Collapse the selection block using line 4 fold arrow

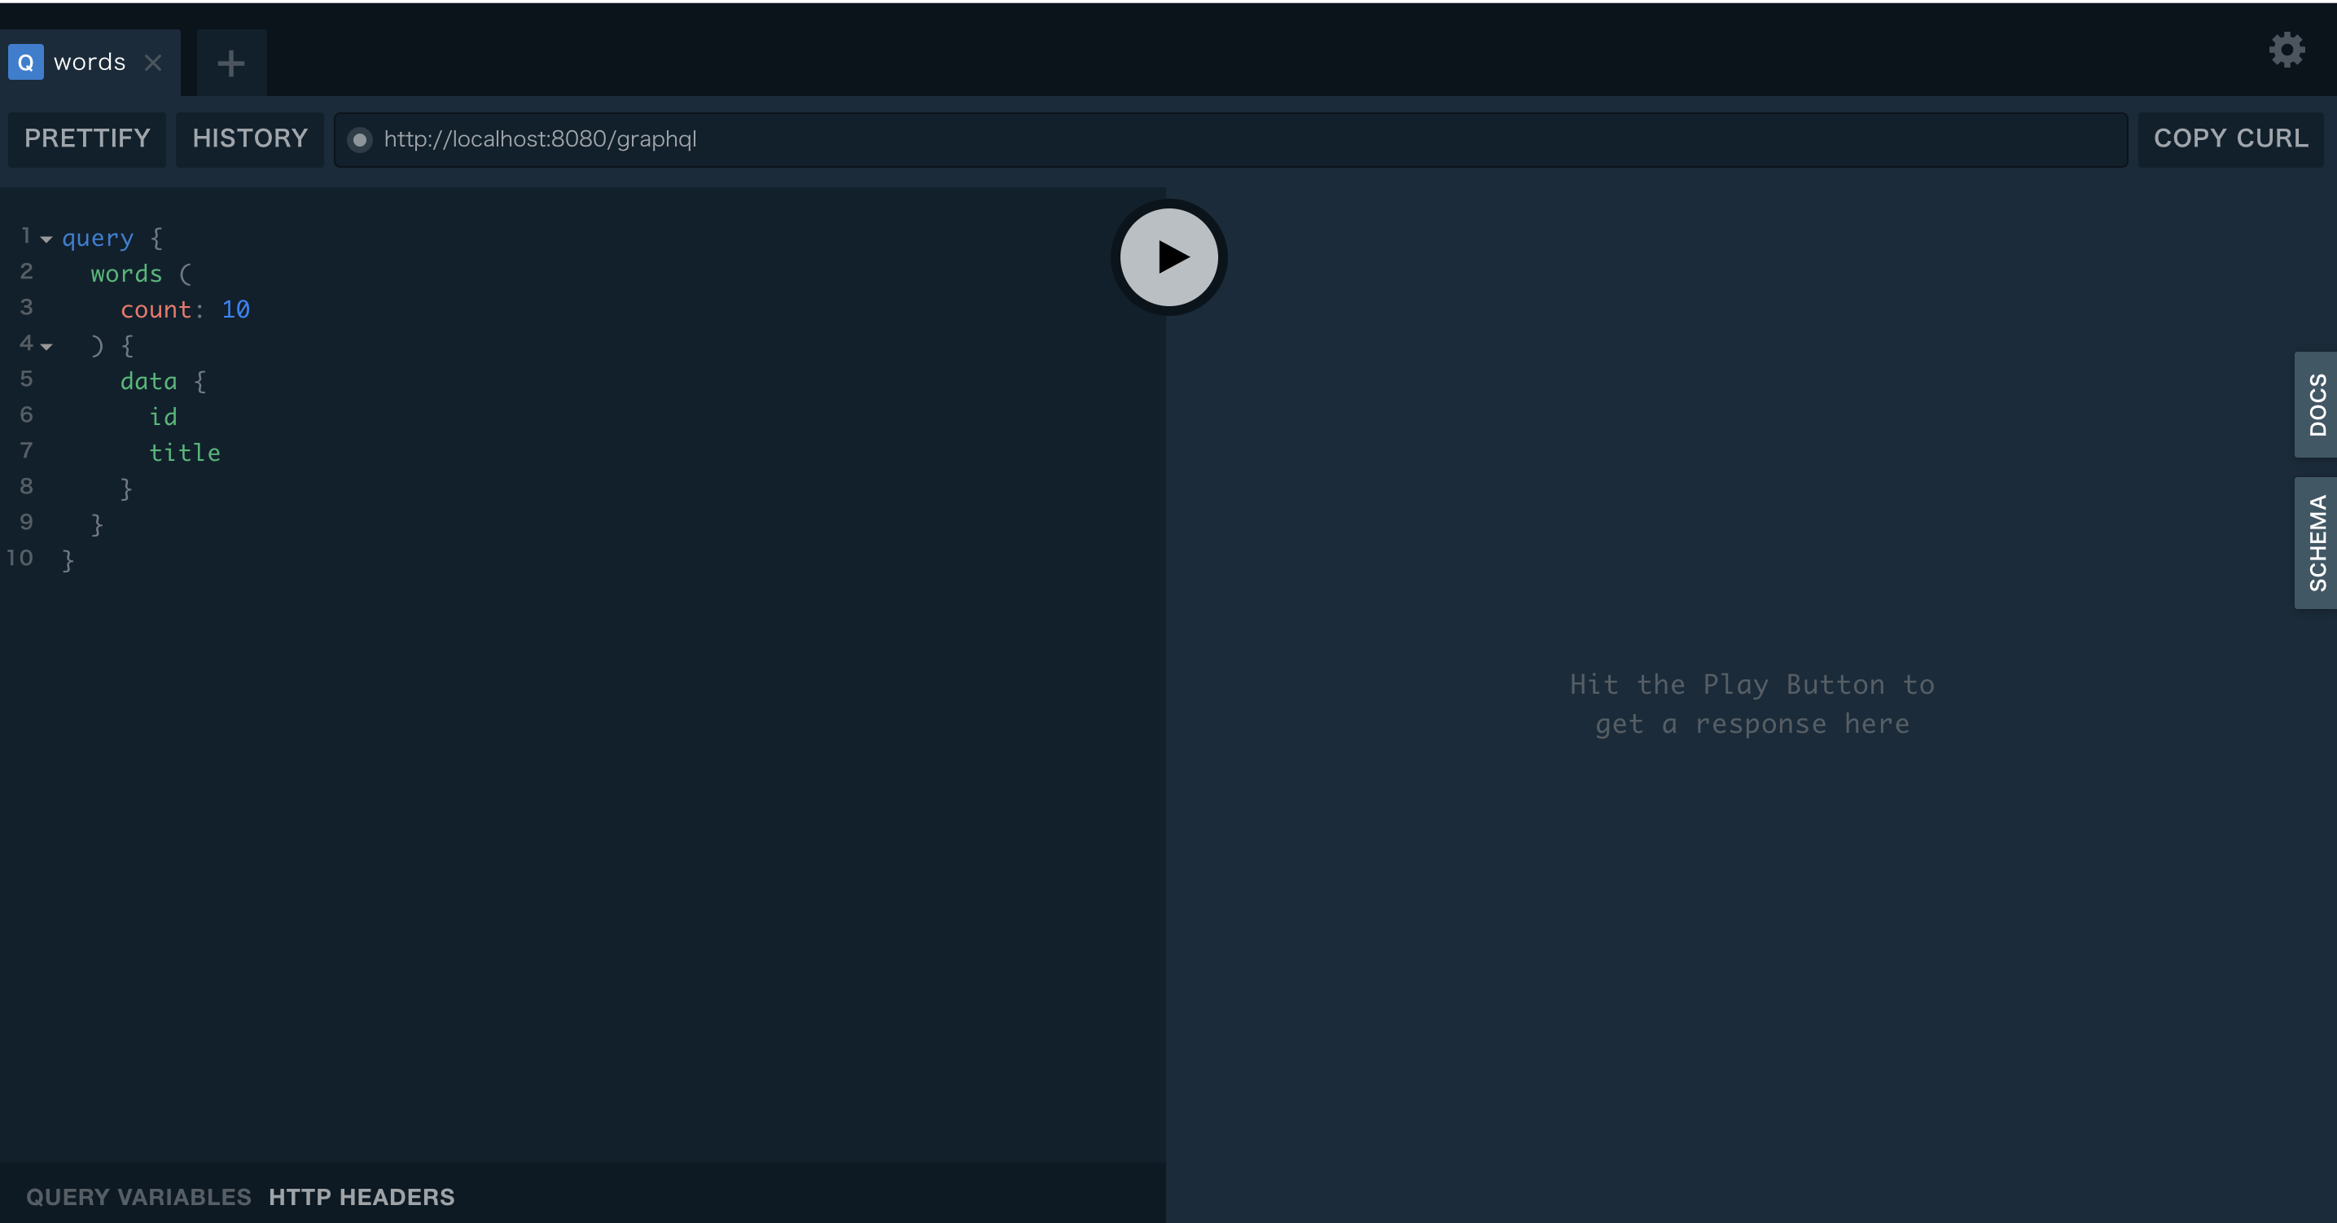click(47, 346)
